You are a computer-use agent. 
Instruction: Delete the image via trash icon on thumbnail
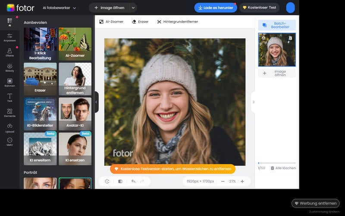click(290, 38)
